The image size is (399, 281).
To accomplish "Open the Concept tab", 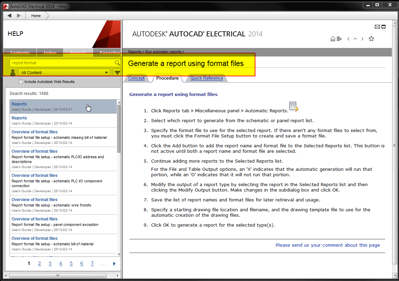I will [137, 78].
